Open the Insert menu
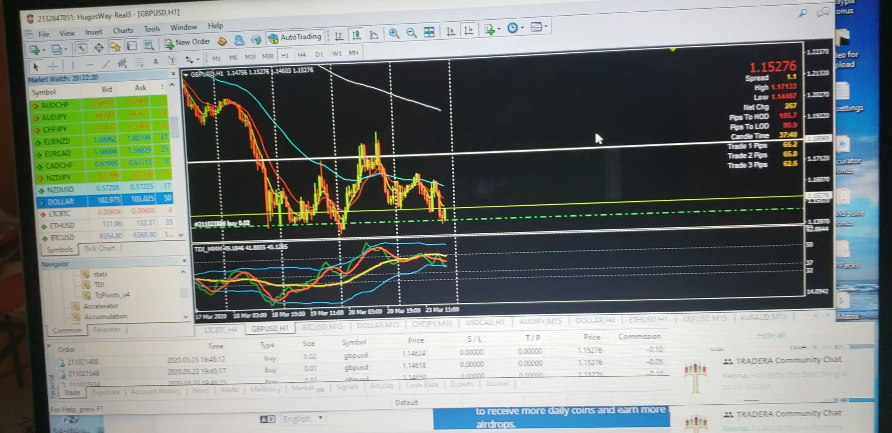 93,32
